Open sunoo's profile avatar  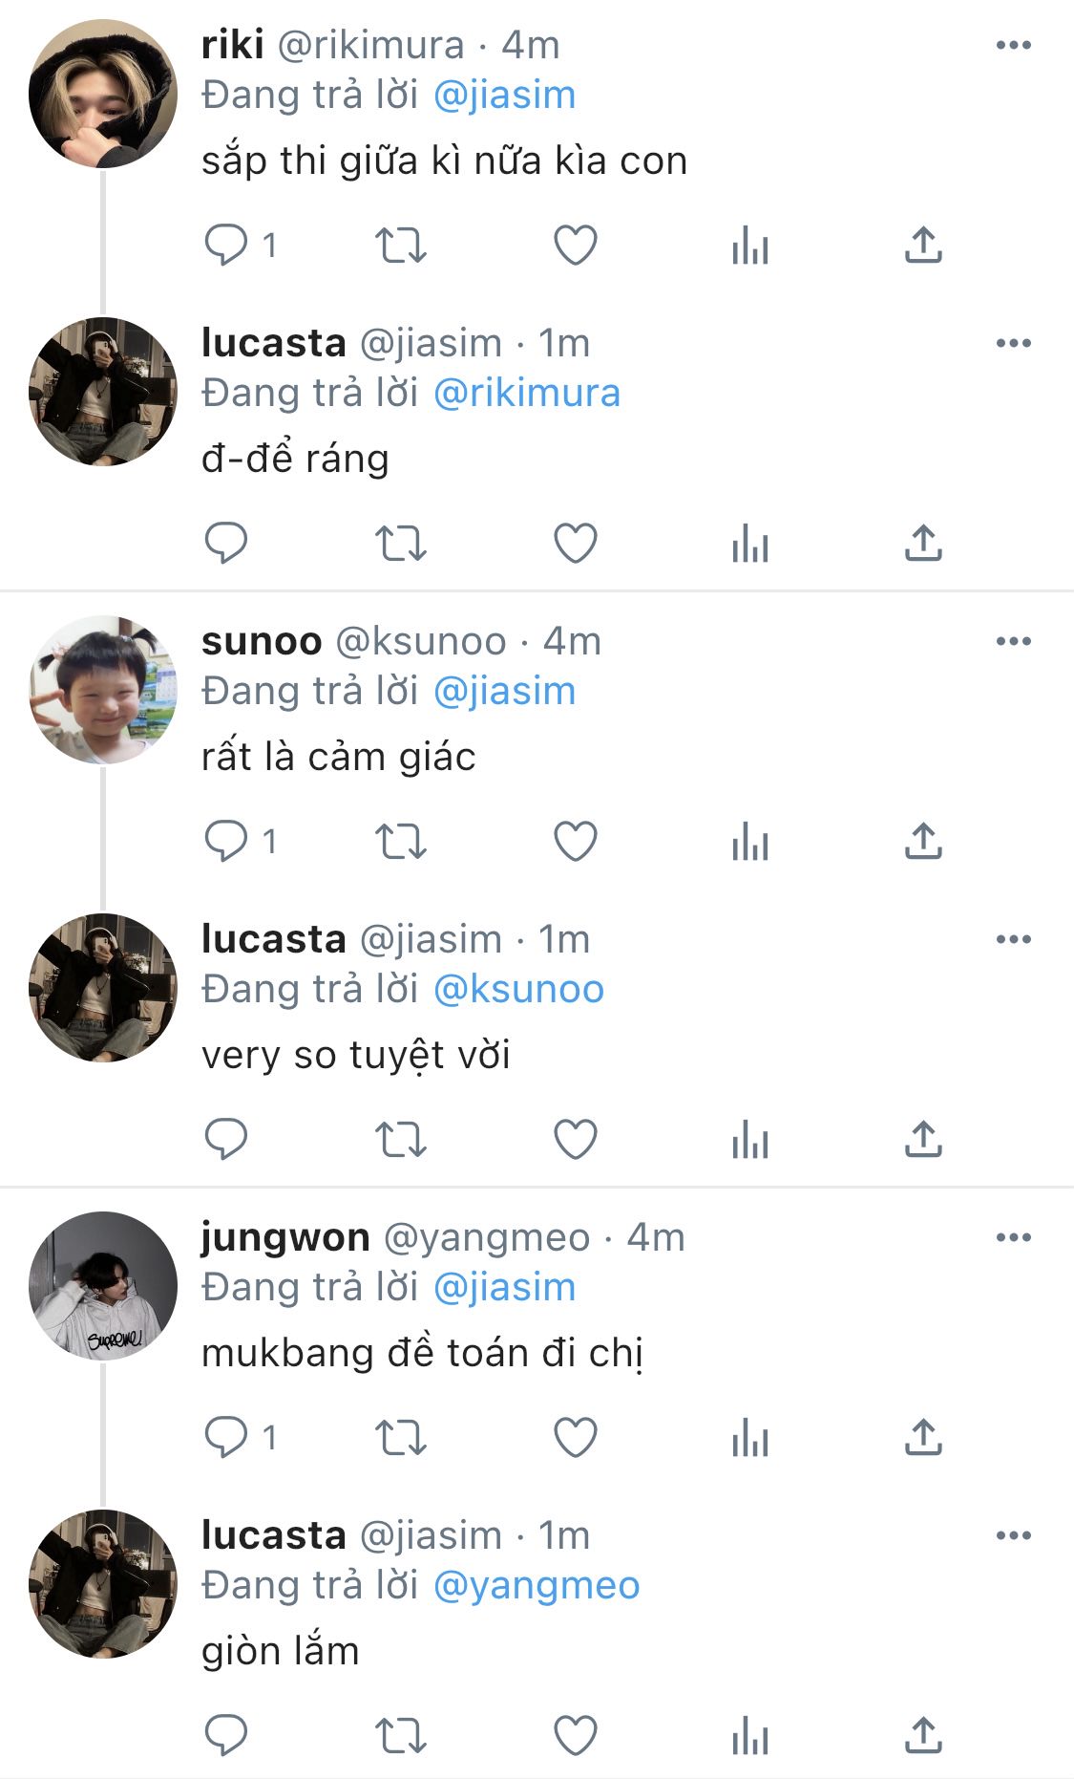coord(103,690)
